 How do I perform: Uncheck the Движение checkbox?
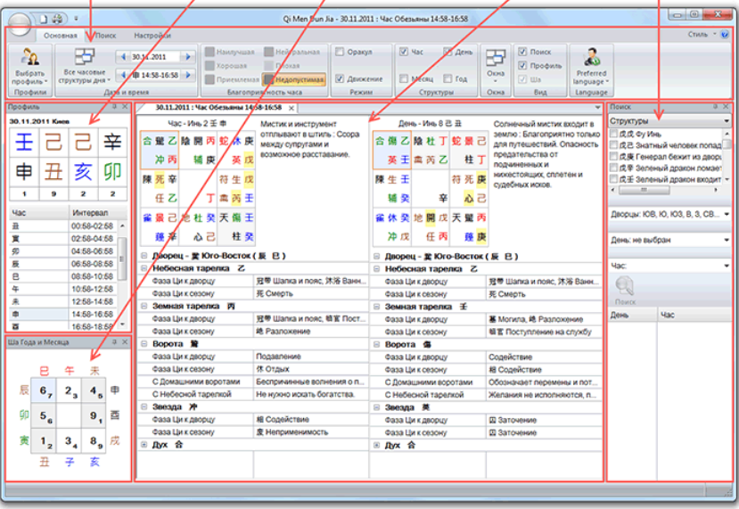click(340, 78)
